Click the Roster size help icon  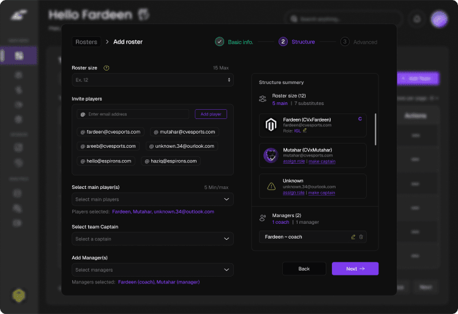(107, 67)
